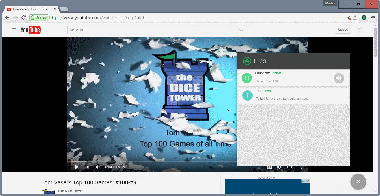Open a new browser tab
380x196 pixels.
click(64, 9)
